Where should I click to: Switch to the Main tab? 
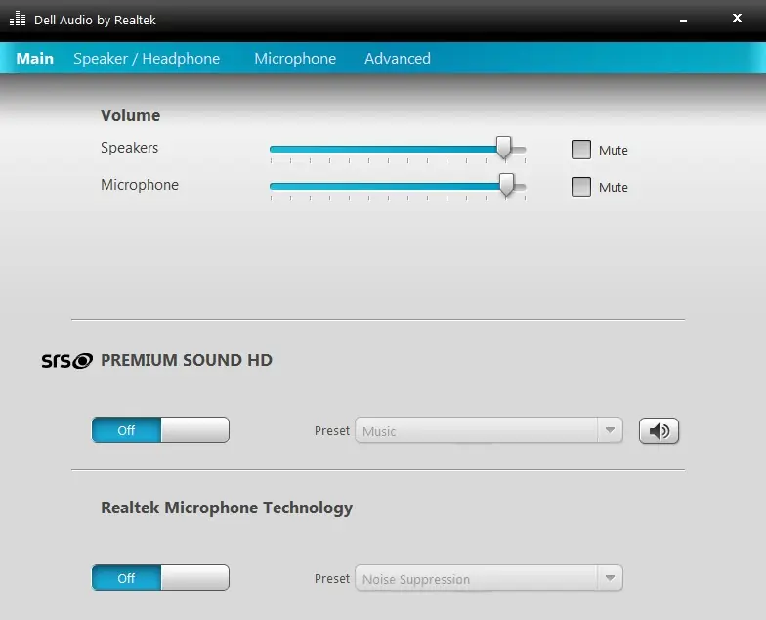(35, 59)
